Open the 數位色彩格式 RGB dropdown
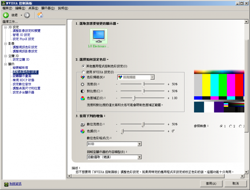 139,144
